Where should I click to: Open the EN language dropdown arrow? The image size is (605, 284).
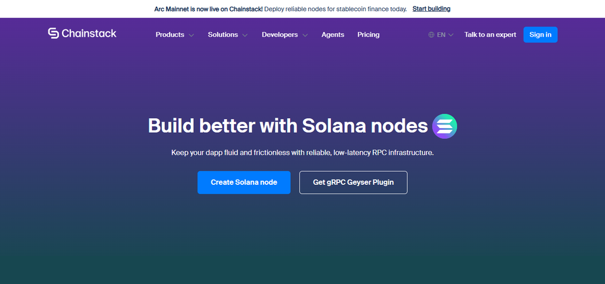(x=451, y=35)
